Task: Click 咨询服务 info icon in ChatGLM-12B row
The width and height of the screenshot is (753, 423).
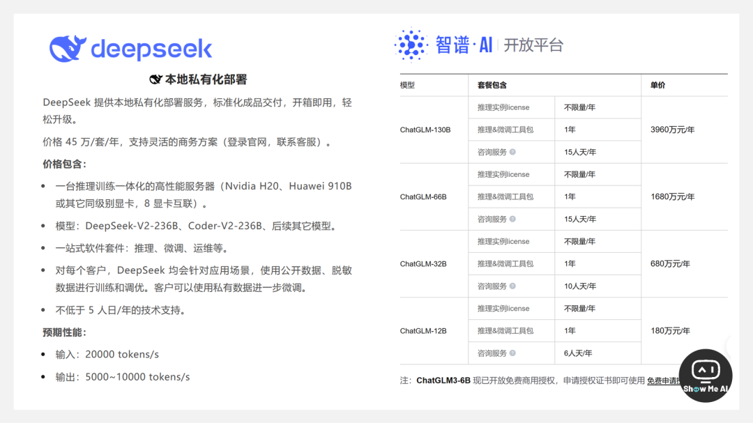Action: pos(512,353)
